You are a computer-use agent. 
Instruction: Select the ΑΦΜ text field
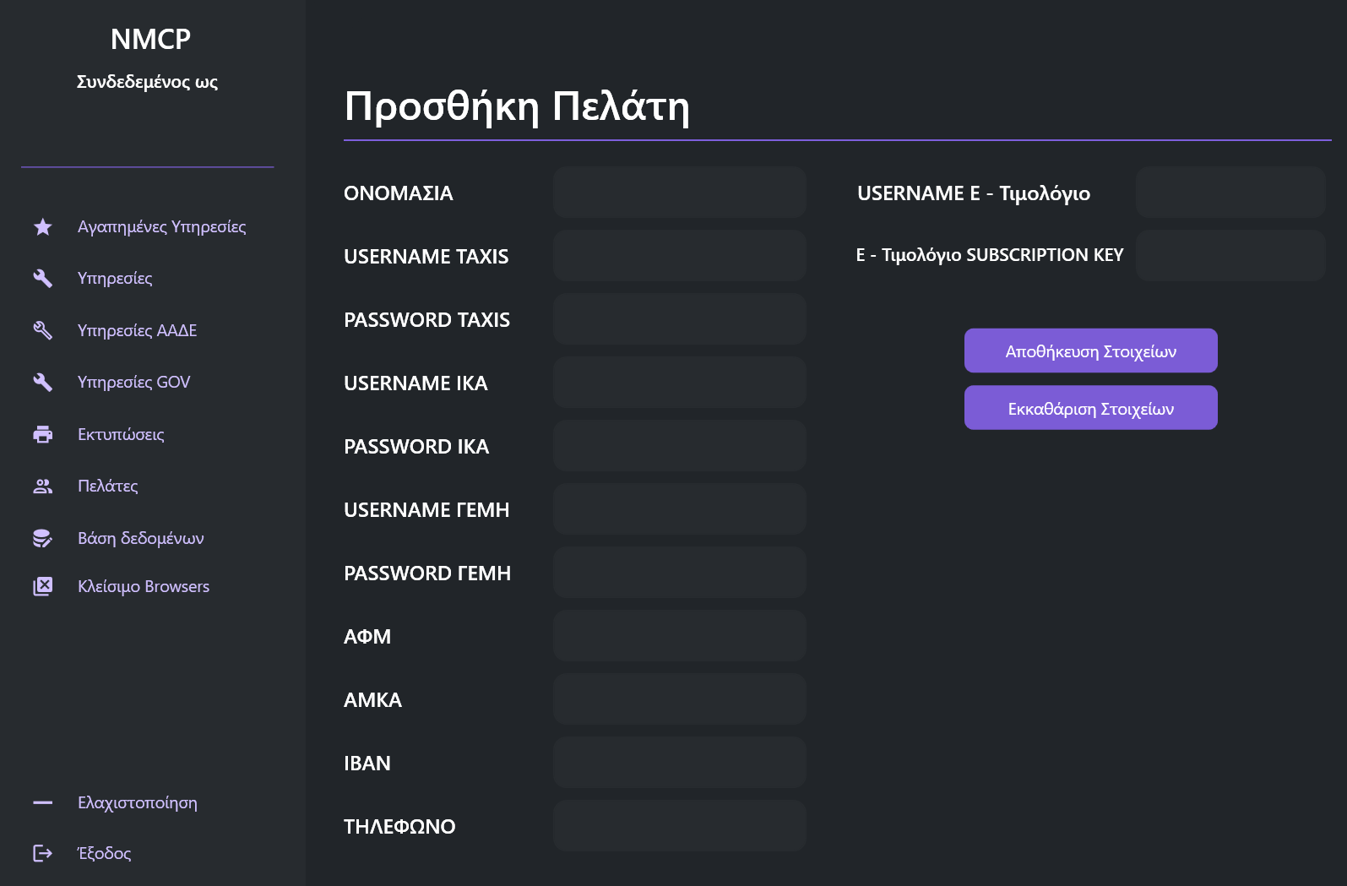coord(679,636)
